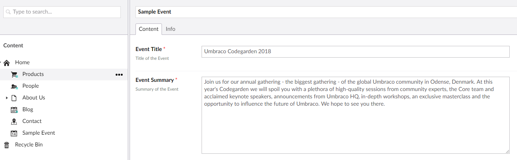Image resolution: width=517 pixels, height=160 pixels.
Task: Click inside the Event Summary textarea
Action: [355, 115]
